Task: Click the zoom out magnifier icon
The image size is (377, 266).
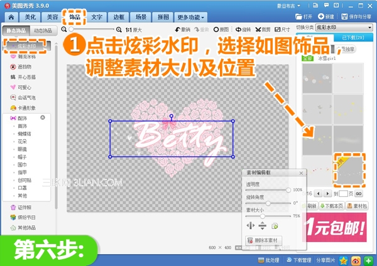Action: click(x=63, y=29)
